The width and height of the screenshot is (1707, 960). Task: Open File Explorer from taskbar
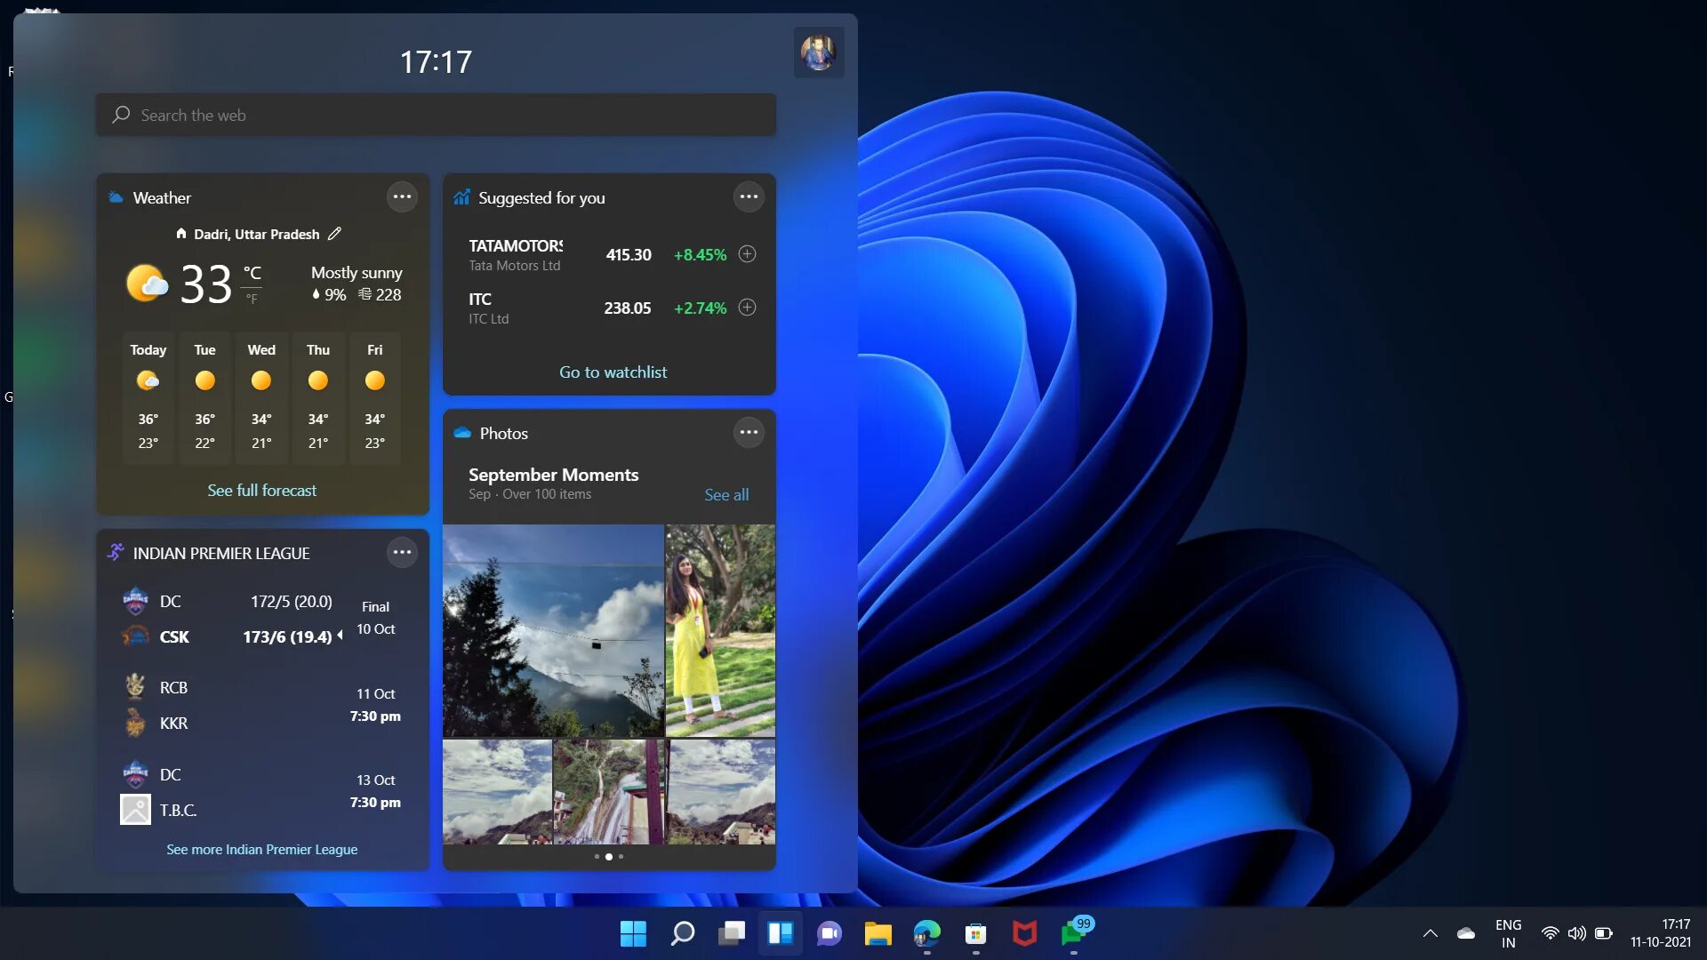pos(878,933)
